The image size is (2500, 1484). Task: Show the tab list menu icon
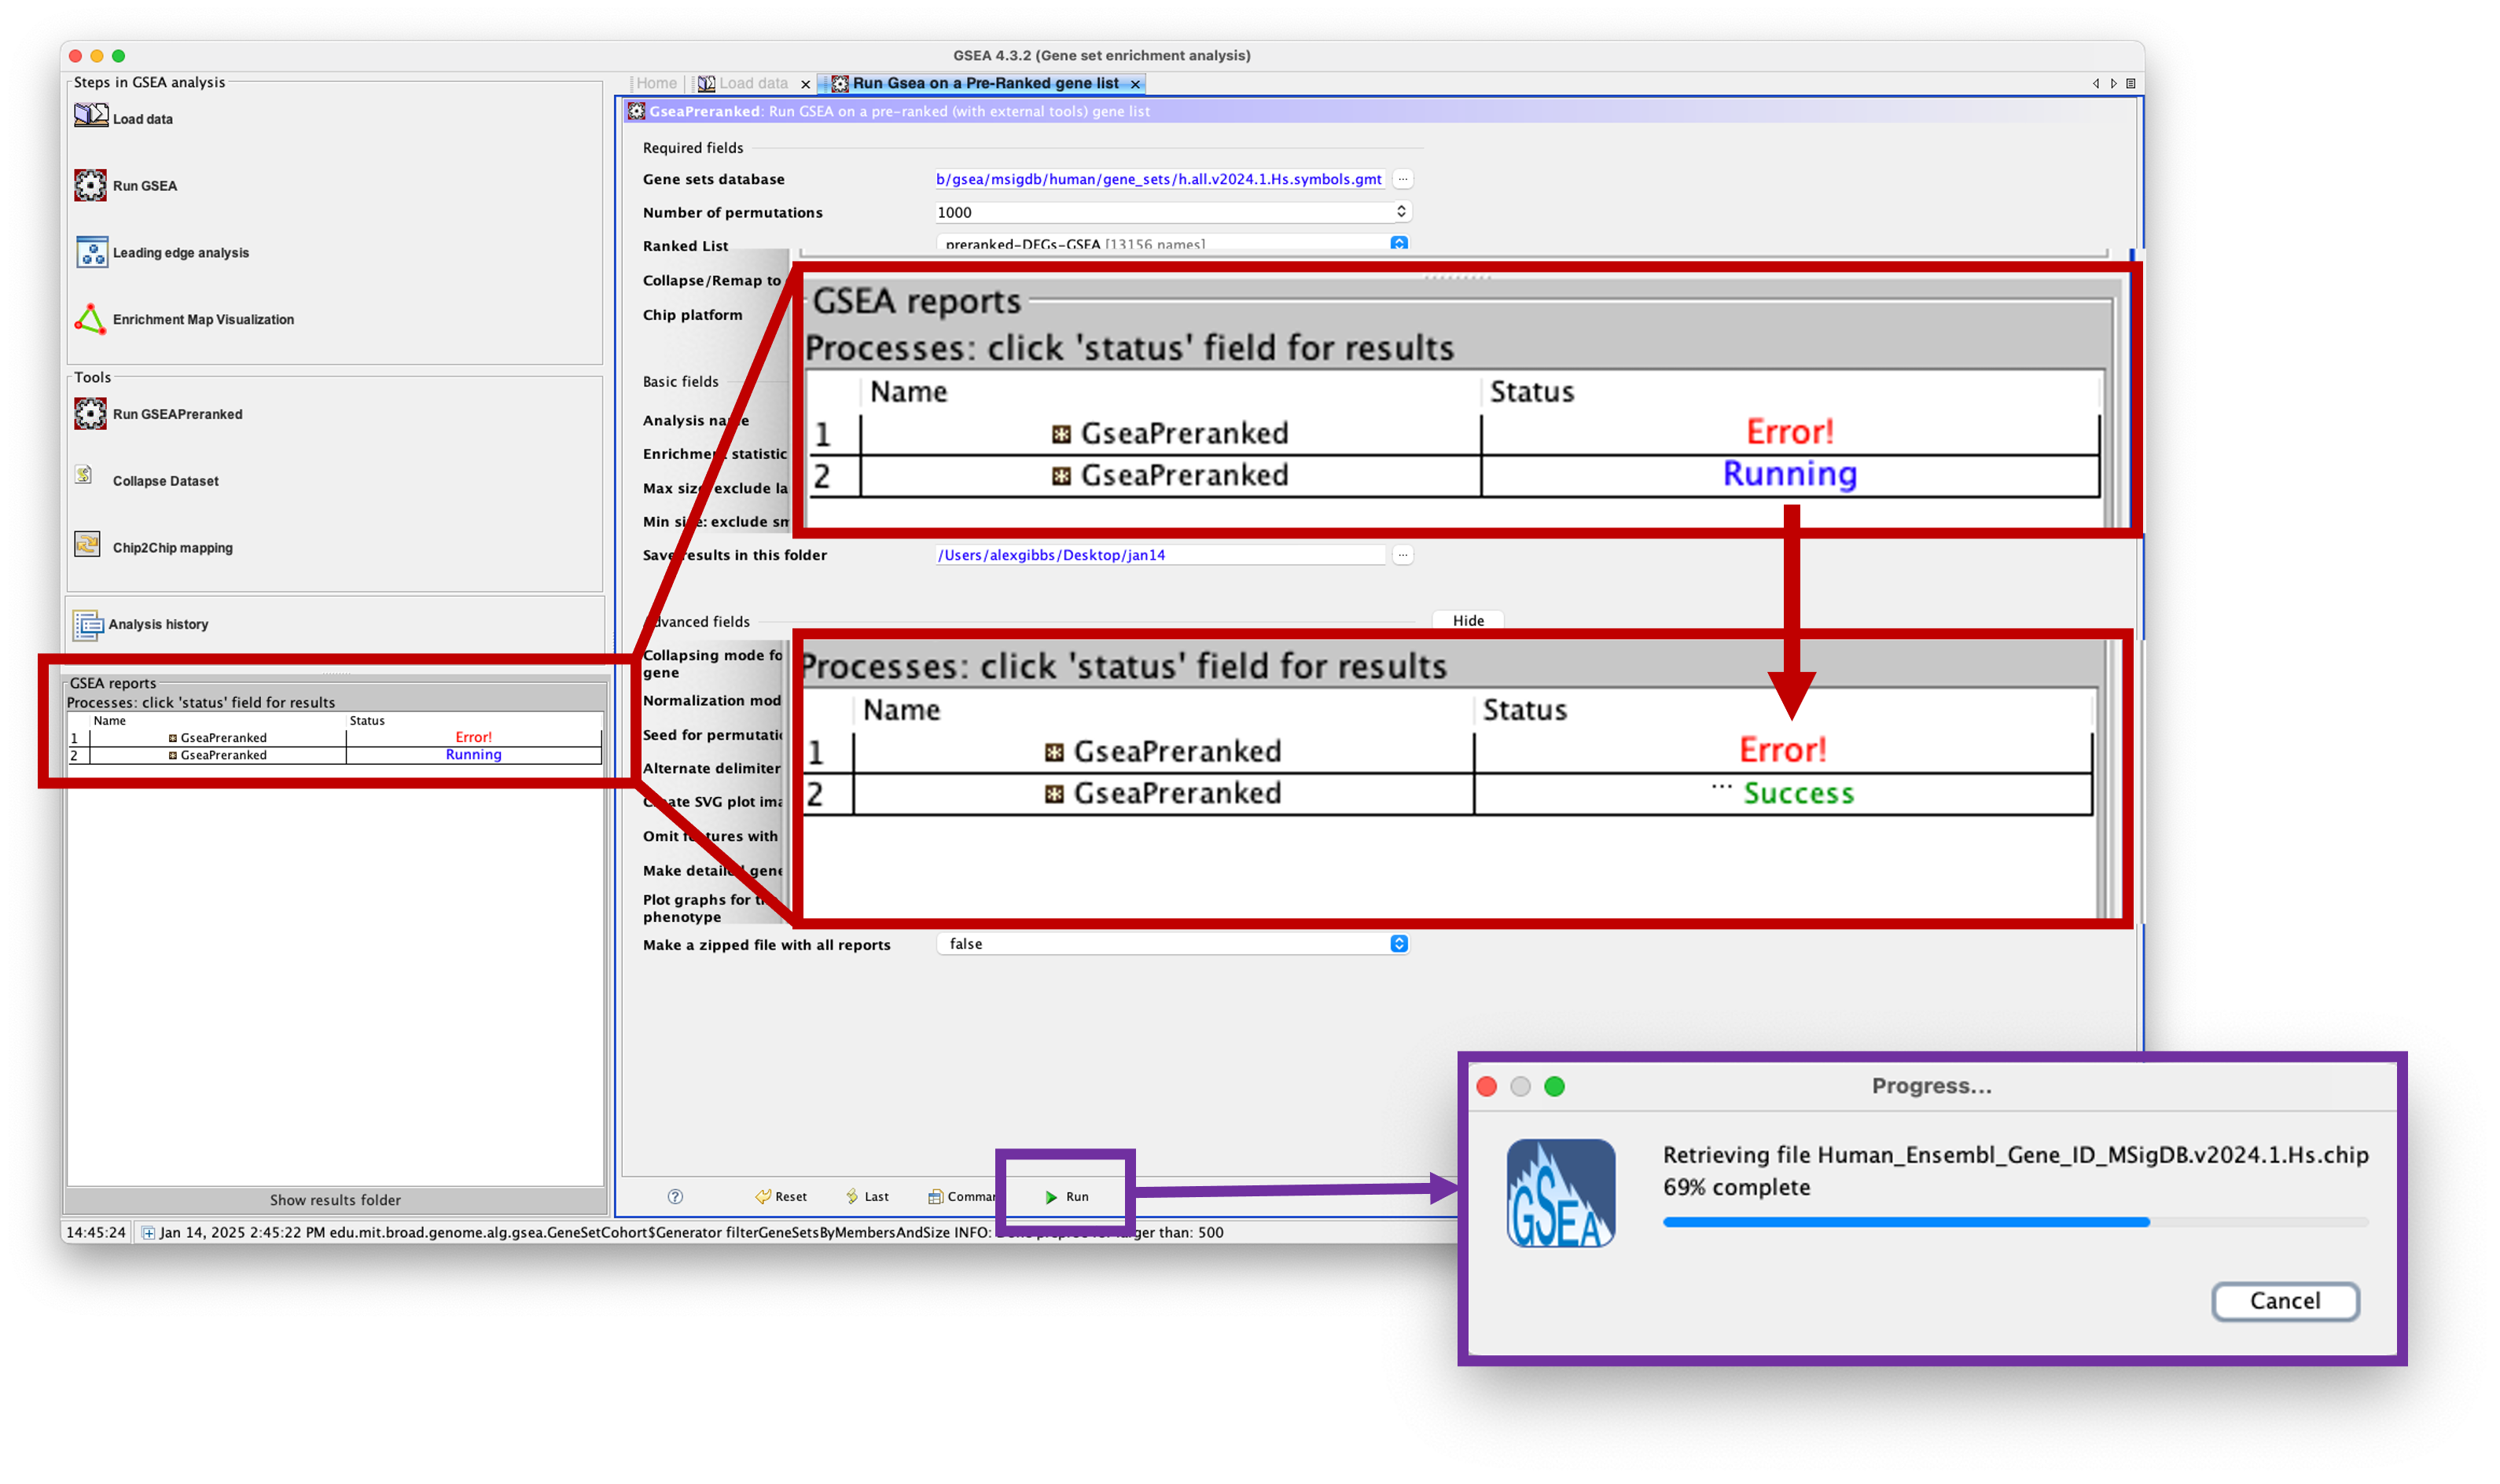(x=2130, y=83)
